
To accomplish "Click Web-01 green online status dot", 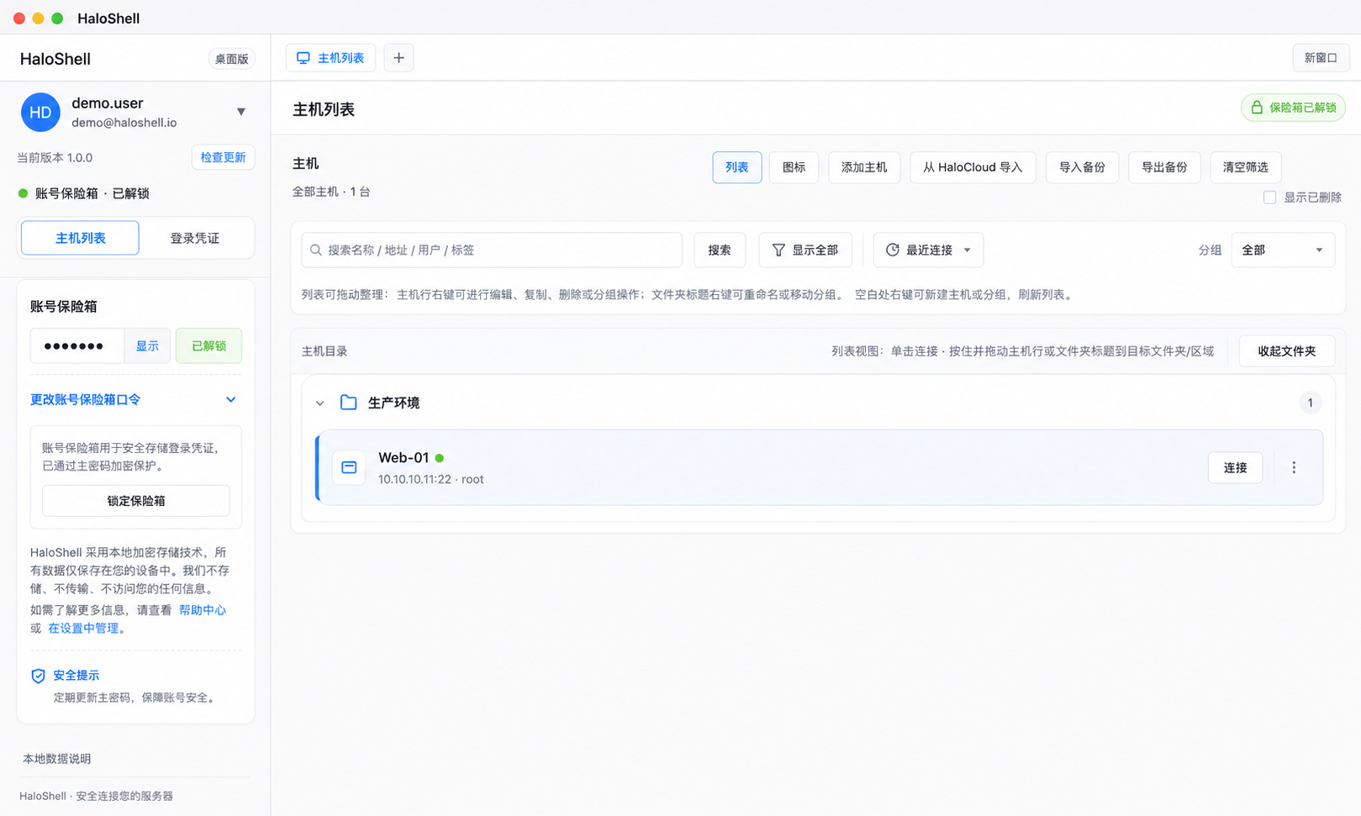I will click(x=440, y=458).
